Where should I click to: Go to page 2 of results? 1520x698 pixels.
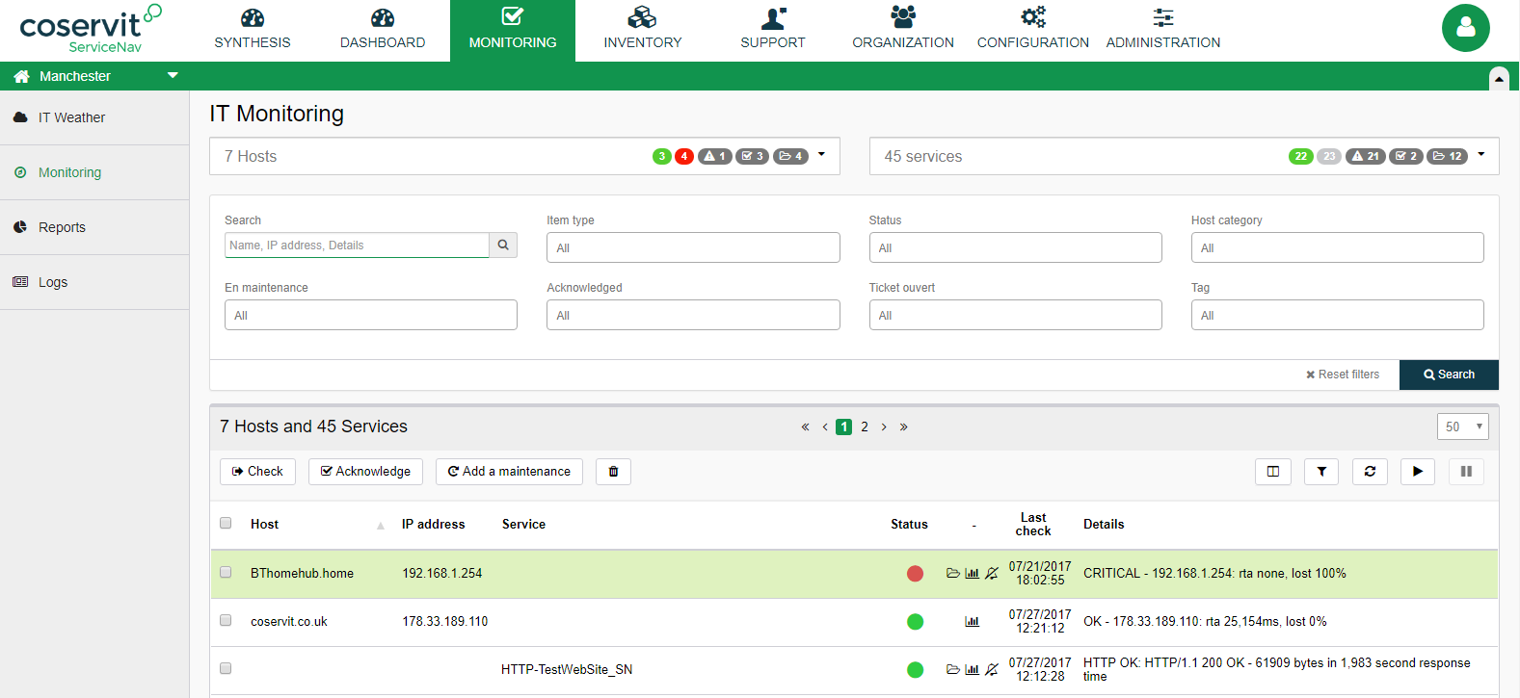tap(865, 427)
